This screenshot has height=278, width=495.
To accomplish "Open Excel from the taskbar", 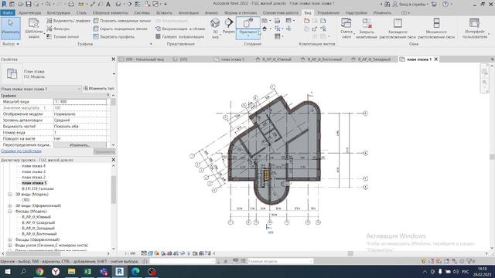I will click(x=87, y=271).
